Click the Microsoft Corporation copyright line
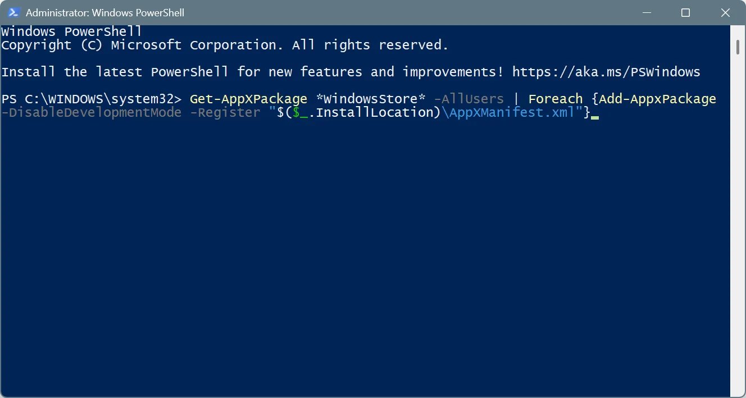The image size is (746, 398). [225, 44]
